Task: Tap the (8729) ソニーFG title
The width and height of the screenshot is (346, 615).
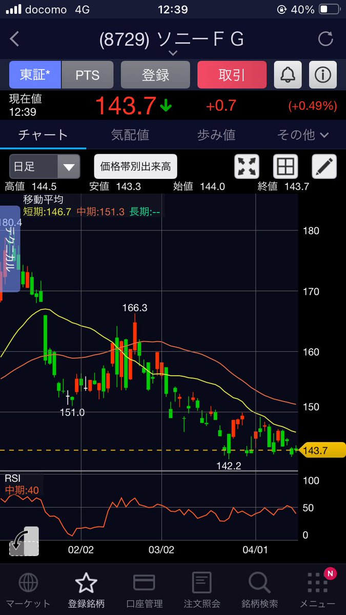Action: (x=172, y=39)
